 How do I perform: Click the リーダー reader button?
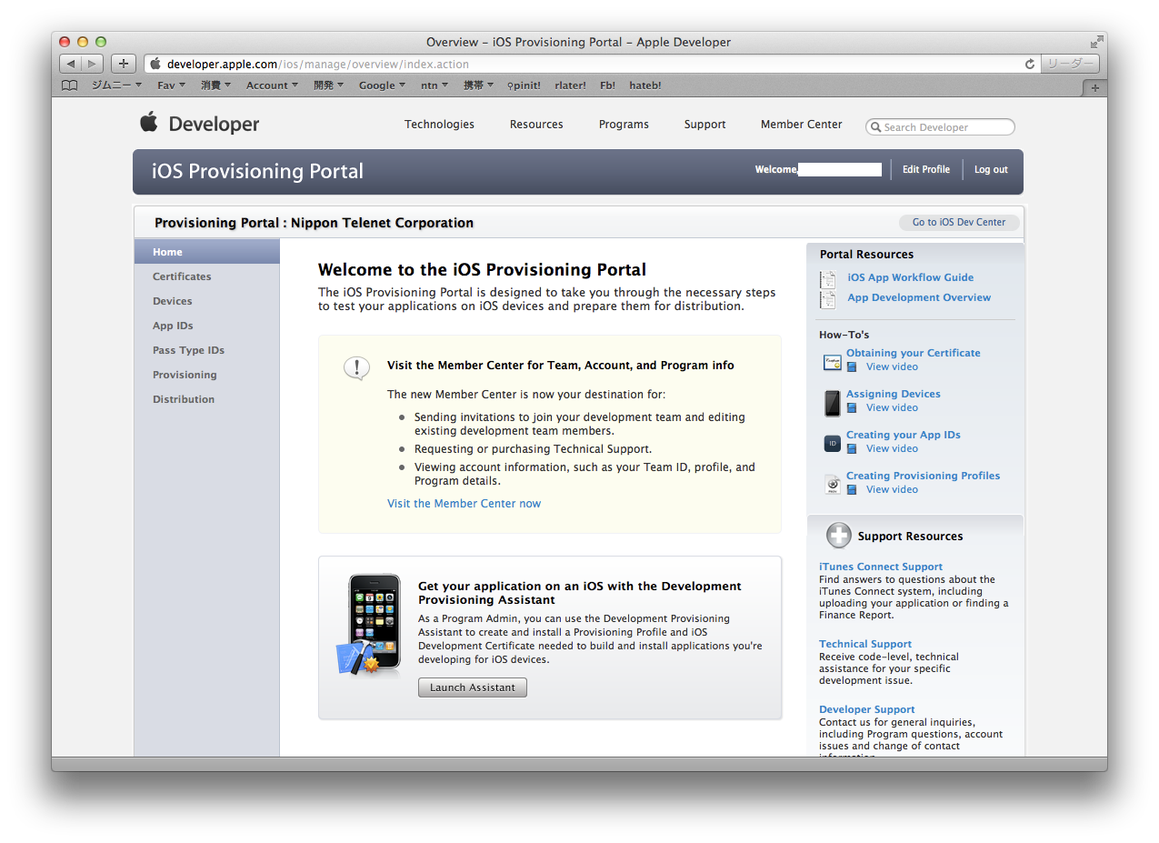[1070, 64]
